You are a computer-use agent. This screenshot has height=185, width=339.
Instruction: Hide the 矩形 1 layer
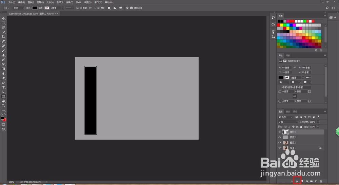[x=280, y=132]
